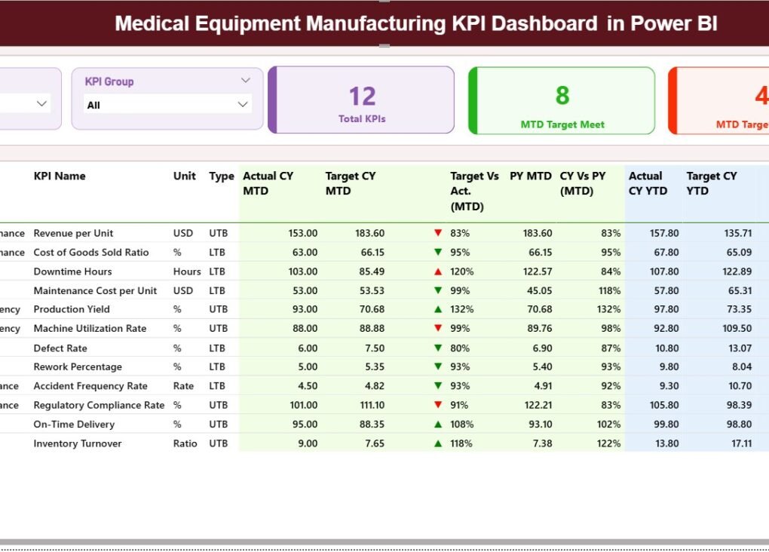Screen dimensions: 769x552
Task: Open the KPI Group dropdown showing All
Action: [x=164, y=104]
